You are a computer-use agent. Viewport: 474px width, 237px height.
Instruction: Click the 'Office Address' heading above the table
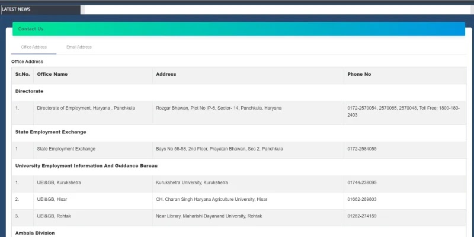tap(27, 62)
